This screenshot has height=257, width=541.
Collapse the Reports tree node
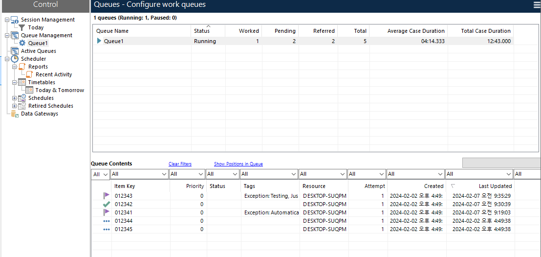(x=15, y=67)
